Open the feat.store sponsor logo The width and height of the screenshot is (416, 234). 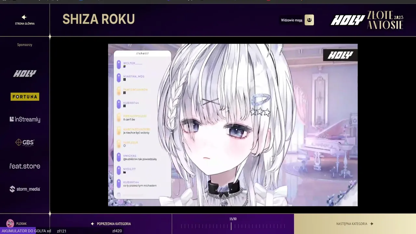pos(25,166)
